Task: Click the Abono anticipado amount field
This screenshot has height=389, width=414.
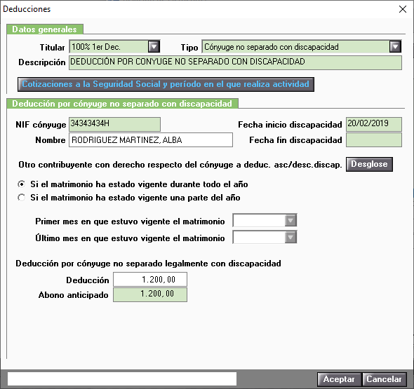Action: [150, 294]
